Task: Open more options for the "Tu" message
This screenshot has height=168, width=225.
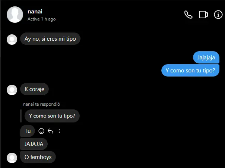Action: (59, 131)
